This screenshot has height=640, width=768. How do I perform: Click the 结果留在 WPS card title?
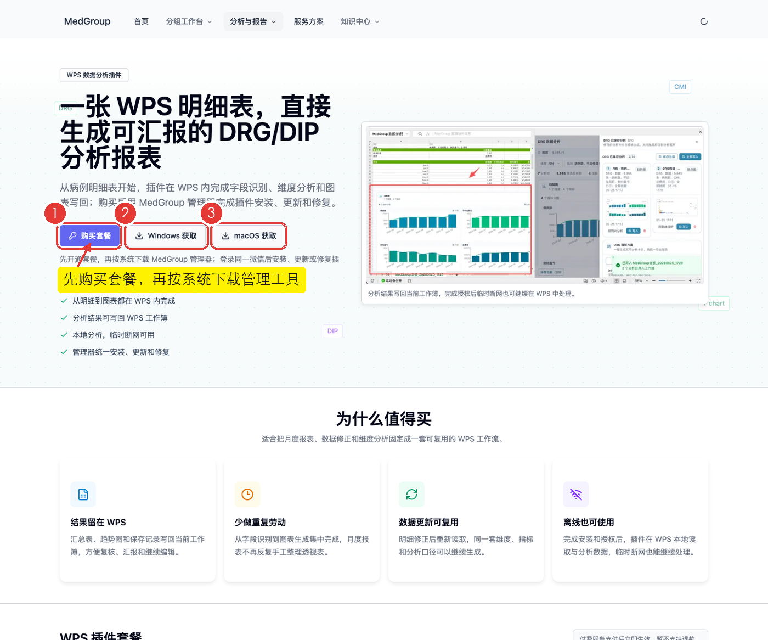click(x=98, y=523)
